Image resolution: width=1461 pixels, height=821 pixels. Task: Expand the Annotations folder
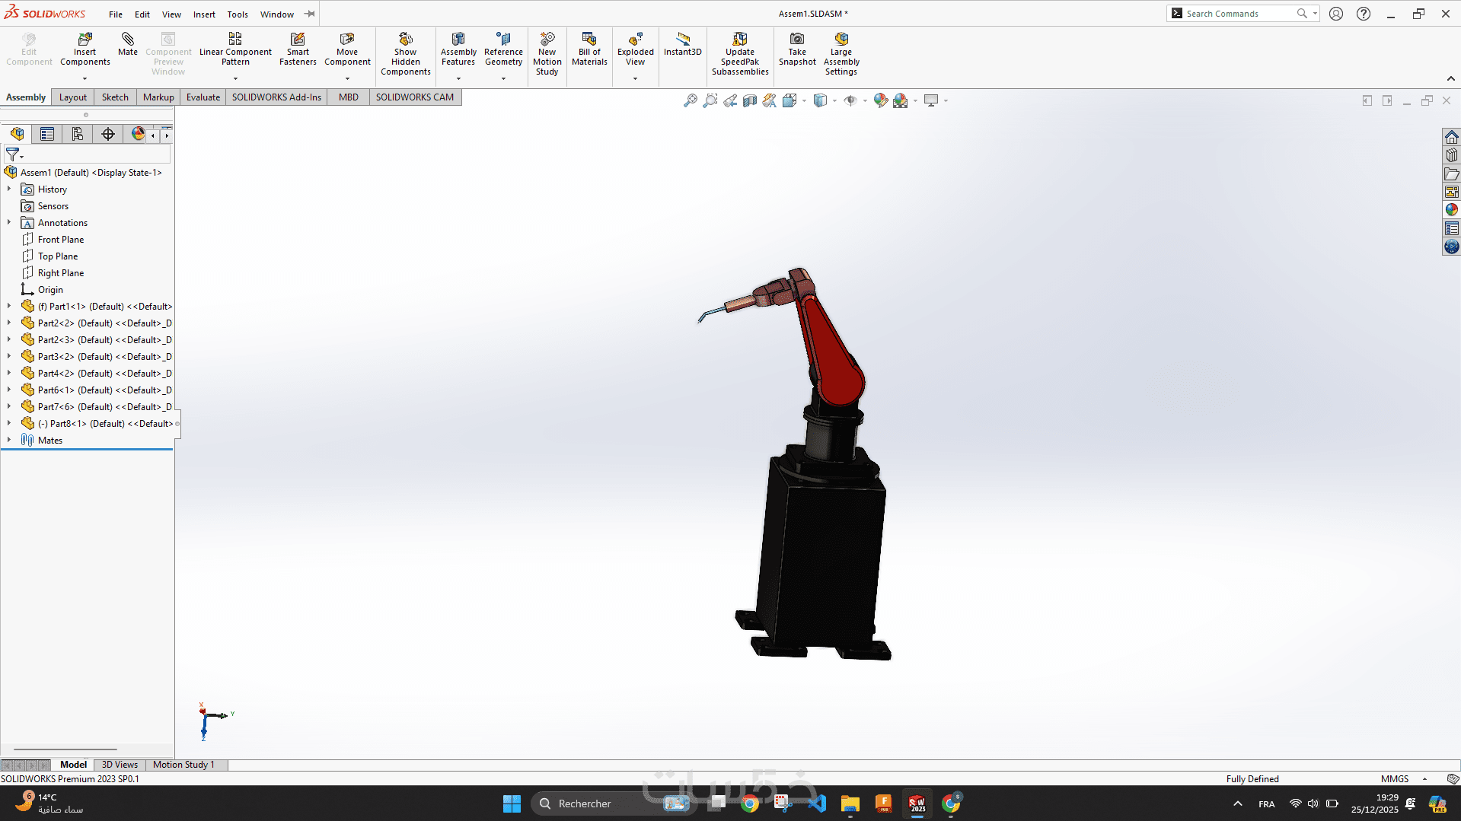(9, 222)
